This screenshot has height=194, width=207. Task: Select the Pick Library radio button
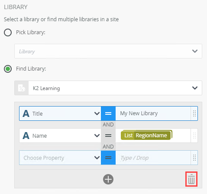click(8, 32)
